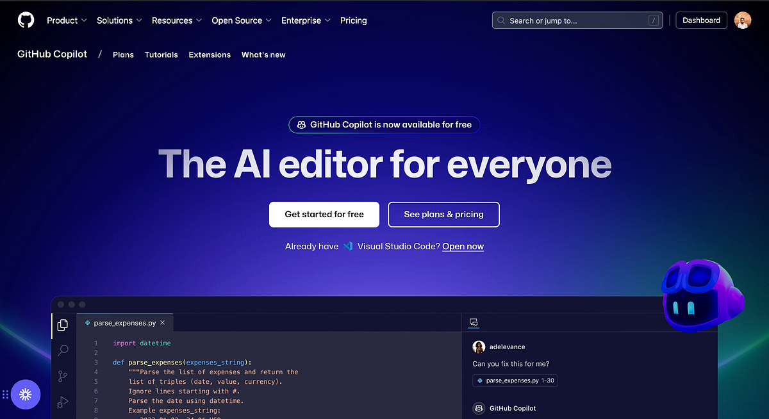This screenshot has width=769, height=419.
Task: Click the GitHub Octocat logo
Action: pyautogui.click(x=26, y=21)
